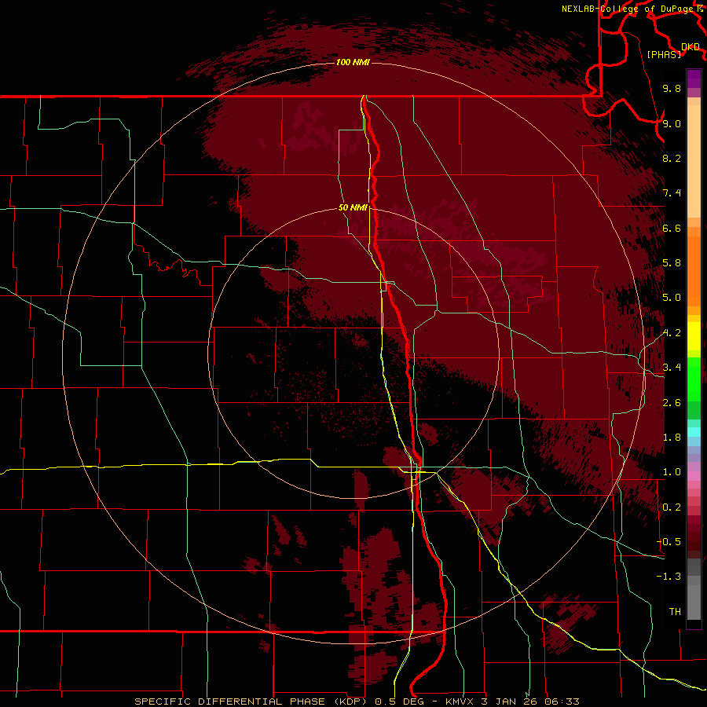This screenshot has height=707, width=707.
Task: Pick the 6.6 scale value
Action: click(x=672, y=228)
